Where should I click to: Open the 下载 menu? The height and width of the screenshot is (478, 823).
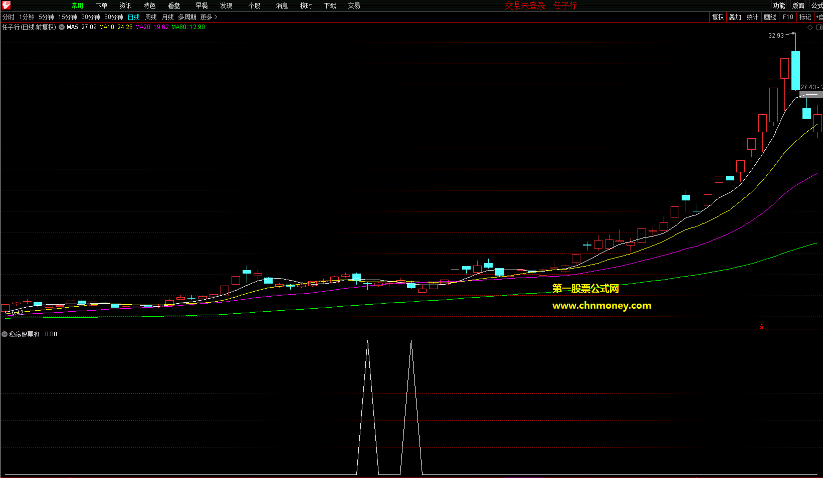pos(330,6)
